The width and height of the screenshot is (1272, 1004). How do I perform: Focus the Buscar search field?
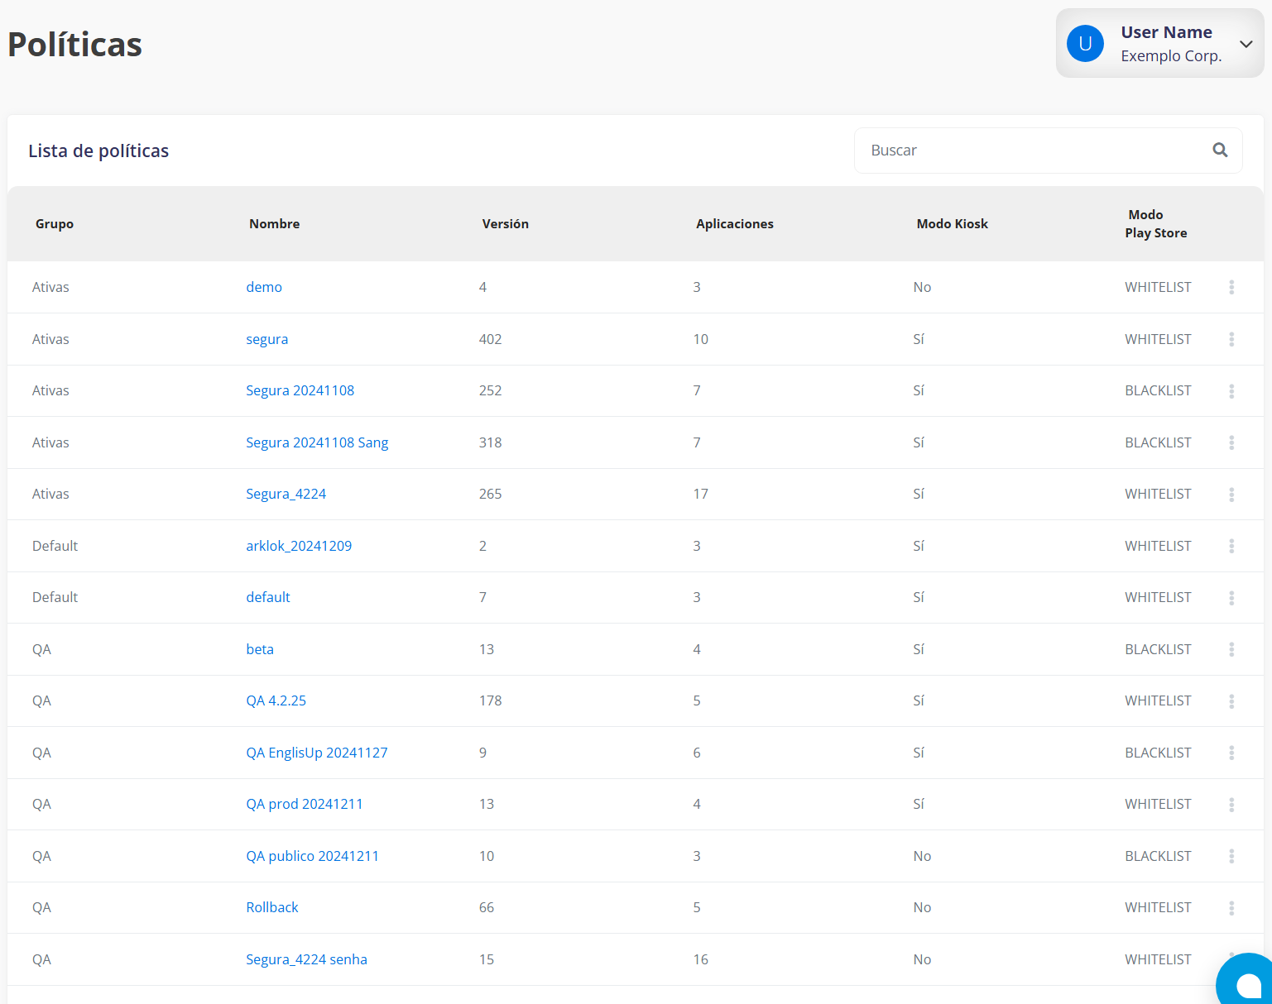1048,151
